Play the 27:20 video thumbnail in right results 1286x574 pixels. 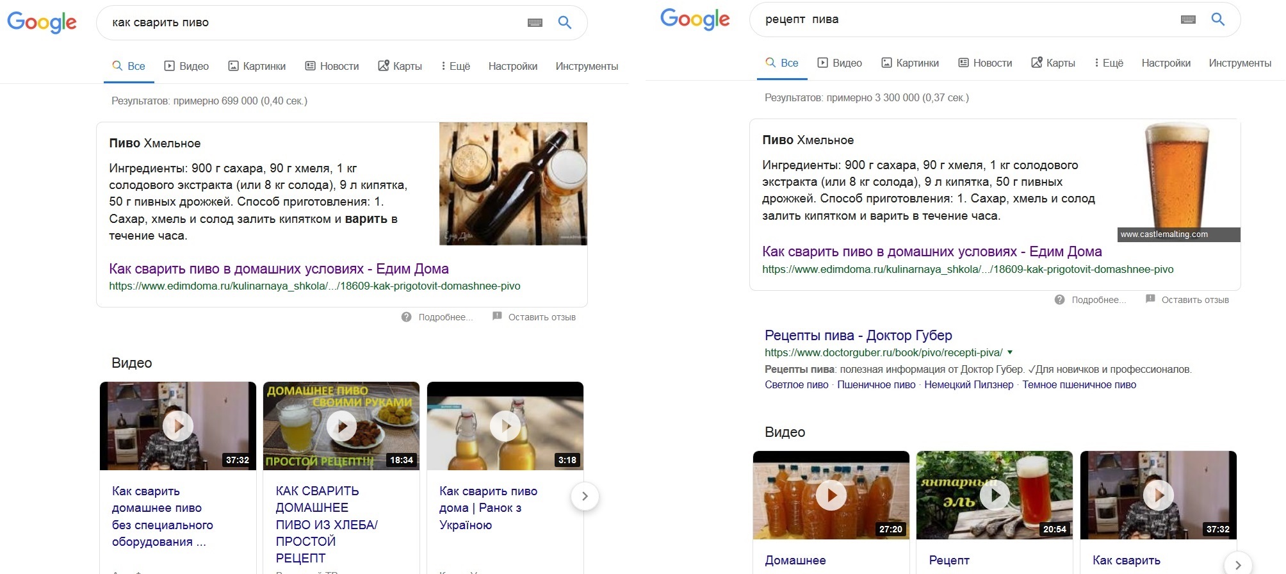tap(831, 495)
